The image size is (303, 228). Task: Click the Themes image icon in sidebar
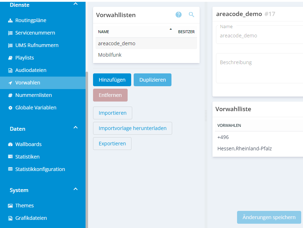click(10, 206)
